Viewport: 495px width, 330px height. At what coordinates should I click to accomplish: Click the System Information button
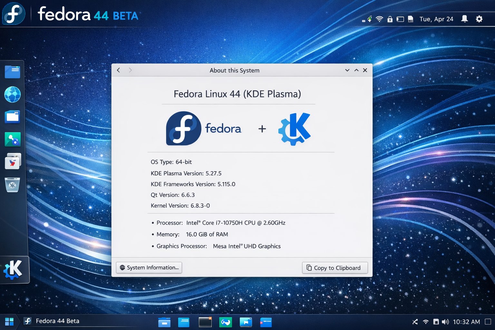149,267
